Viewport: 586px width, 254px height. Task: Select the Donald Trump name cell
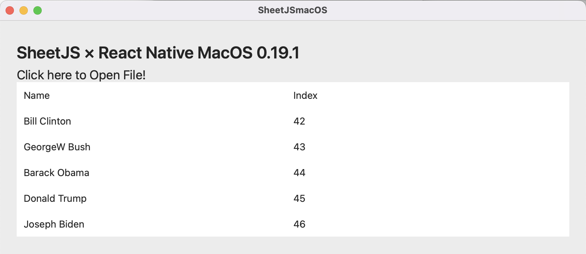(x=55, y=199)
